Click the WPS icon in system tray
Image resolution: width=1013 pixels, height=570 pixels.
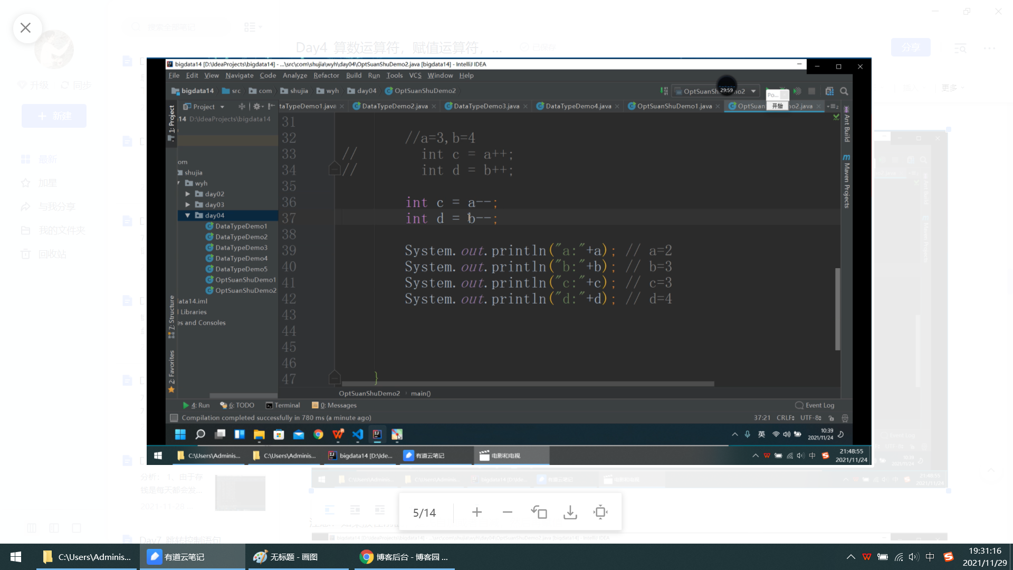point(866,557)
